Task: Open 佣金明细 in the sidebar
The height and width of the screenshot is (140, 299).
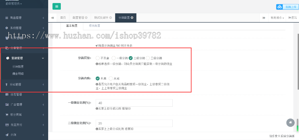Action: click(18, 74)
